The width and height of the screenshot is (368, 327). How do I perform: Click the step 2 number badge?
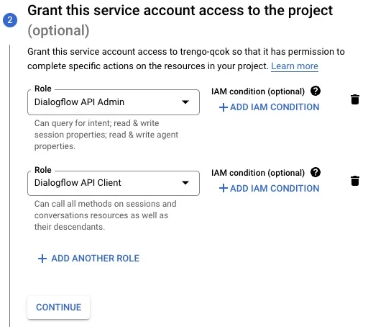(10, 20)
